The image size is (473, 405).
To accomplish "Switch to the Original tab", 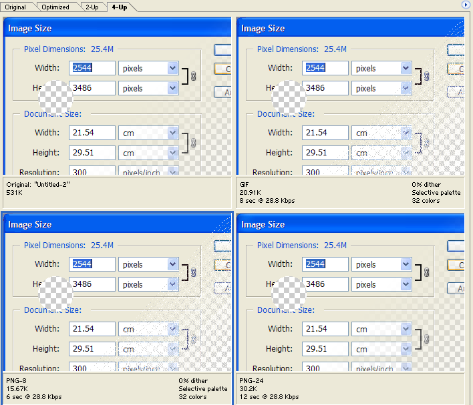I will click(15, 7).
